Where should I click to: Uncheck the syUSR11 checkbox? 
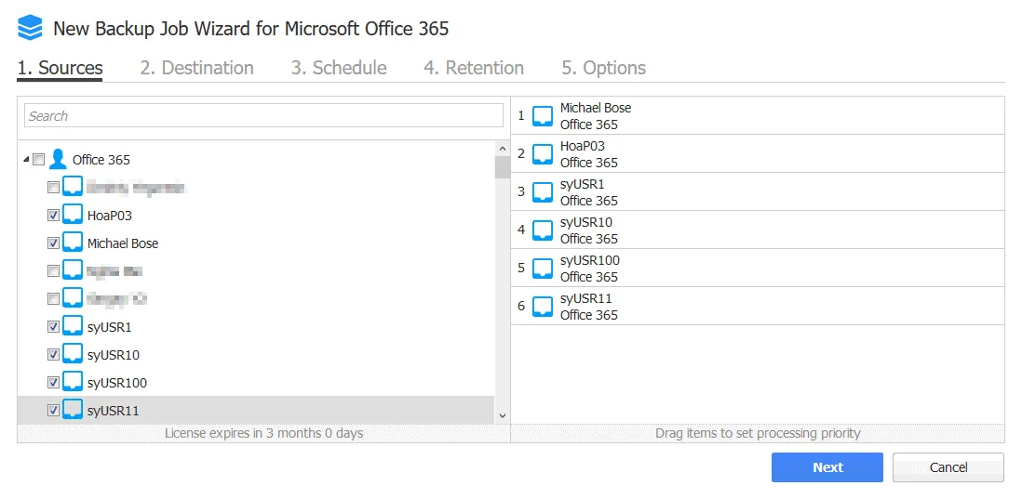[53, 410]
